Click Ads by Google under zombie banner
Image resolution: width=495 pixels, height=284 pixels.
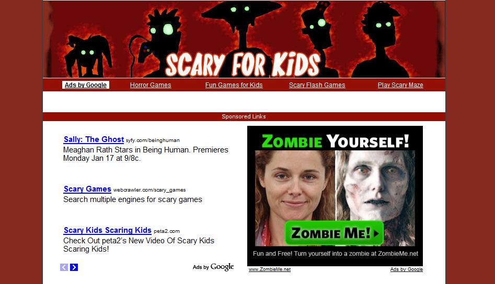tap(406, 269)
